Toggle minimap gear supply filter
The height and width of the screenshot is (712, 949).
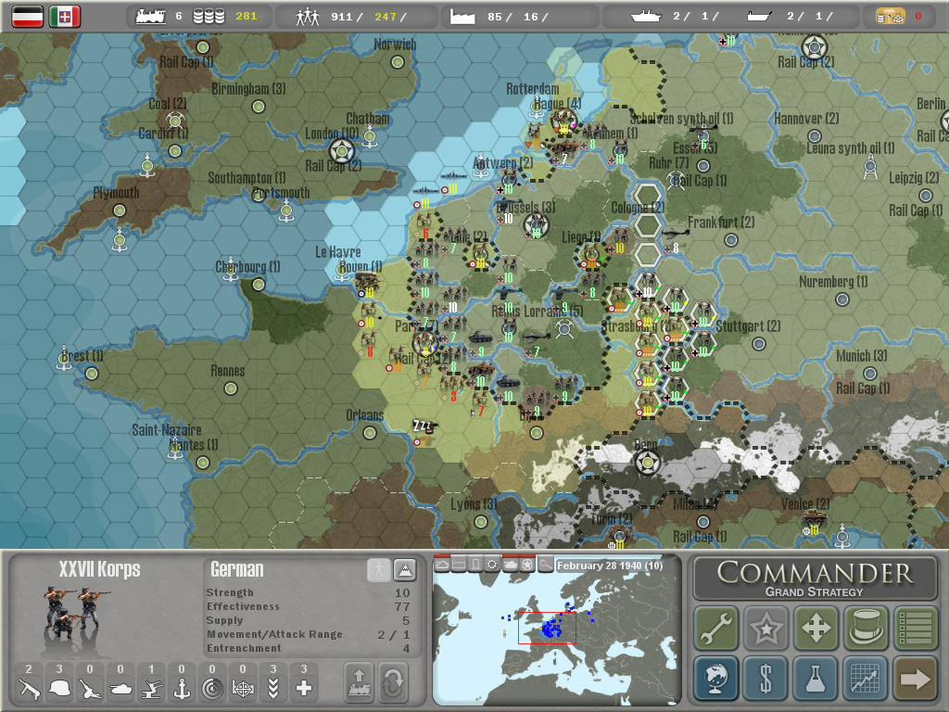[x=493, y=565]
